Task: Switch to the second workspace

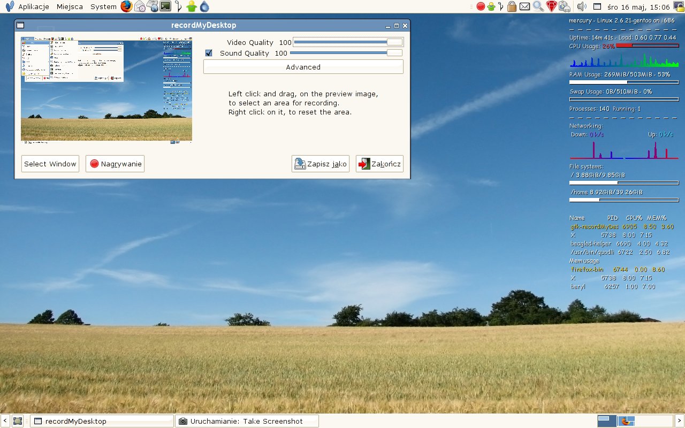Action: pos(626,421)
